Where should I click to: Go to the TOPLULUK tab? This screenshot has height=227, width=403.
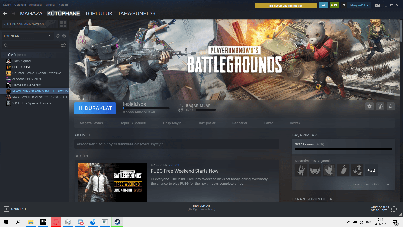click(x=99, y=14)
